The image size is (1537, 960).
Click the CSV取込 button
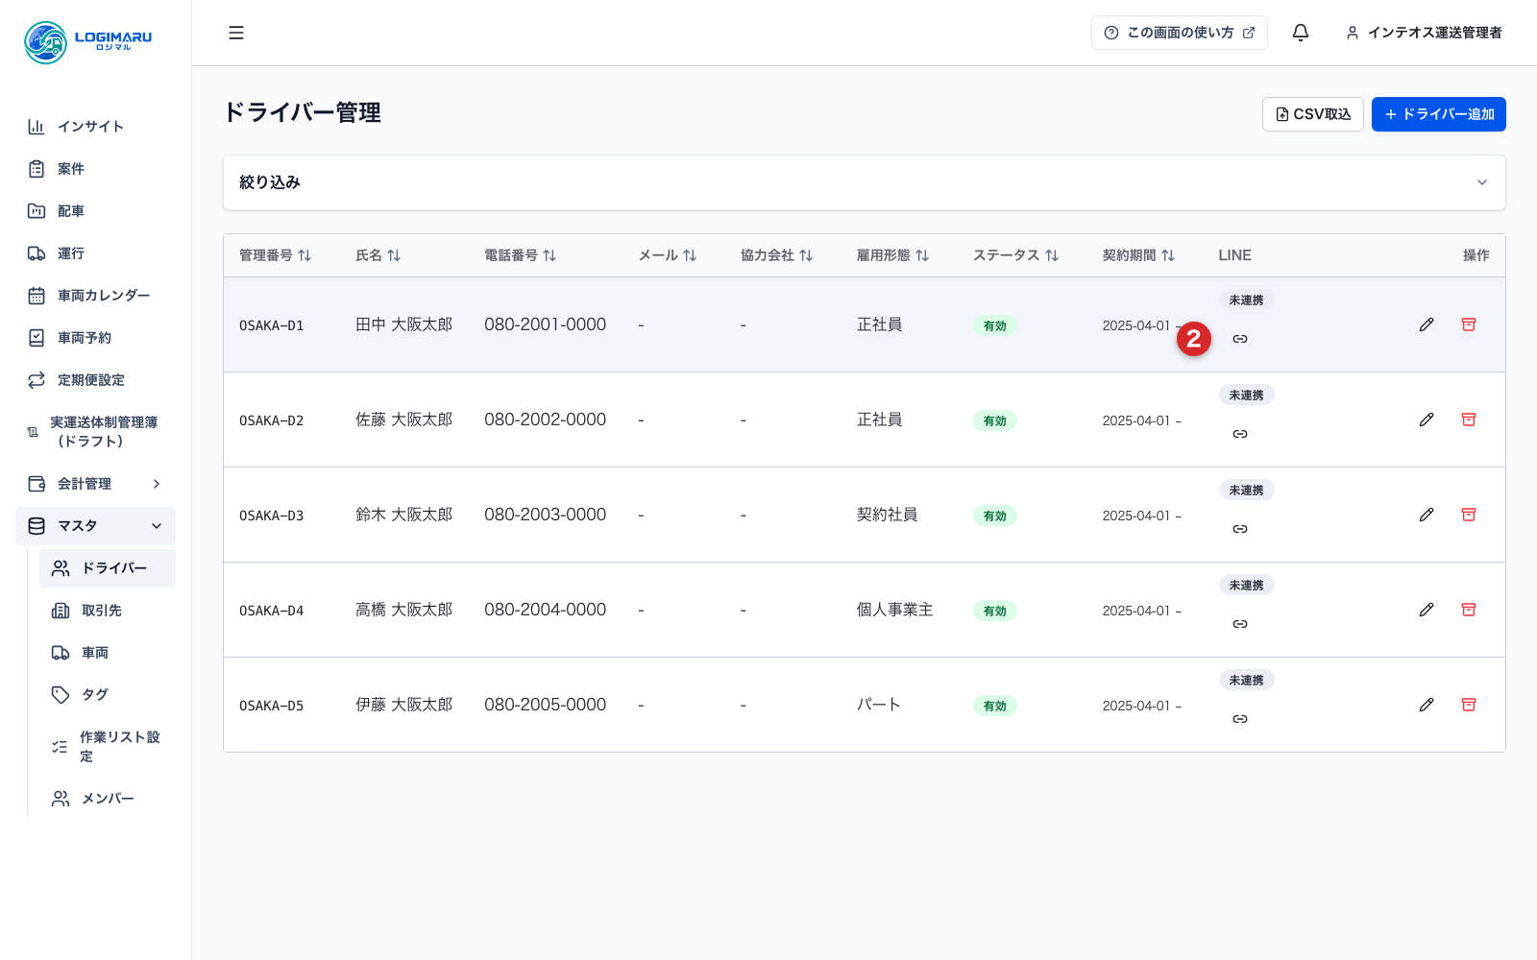(1312, 114)
